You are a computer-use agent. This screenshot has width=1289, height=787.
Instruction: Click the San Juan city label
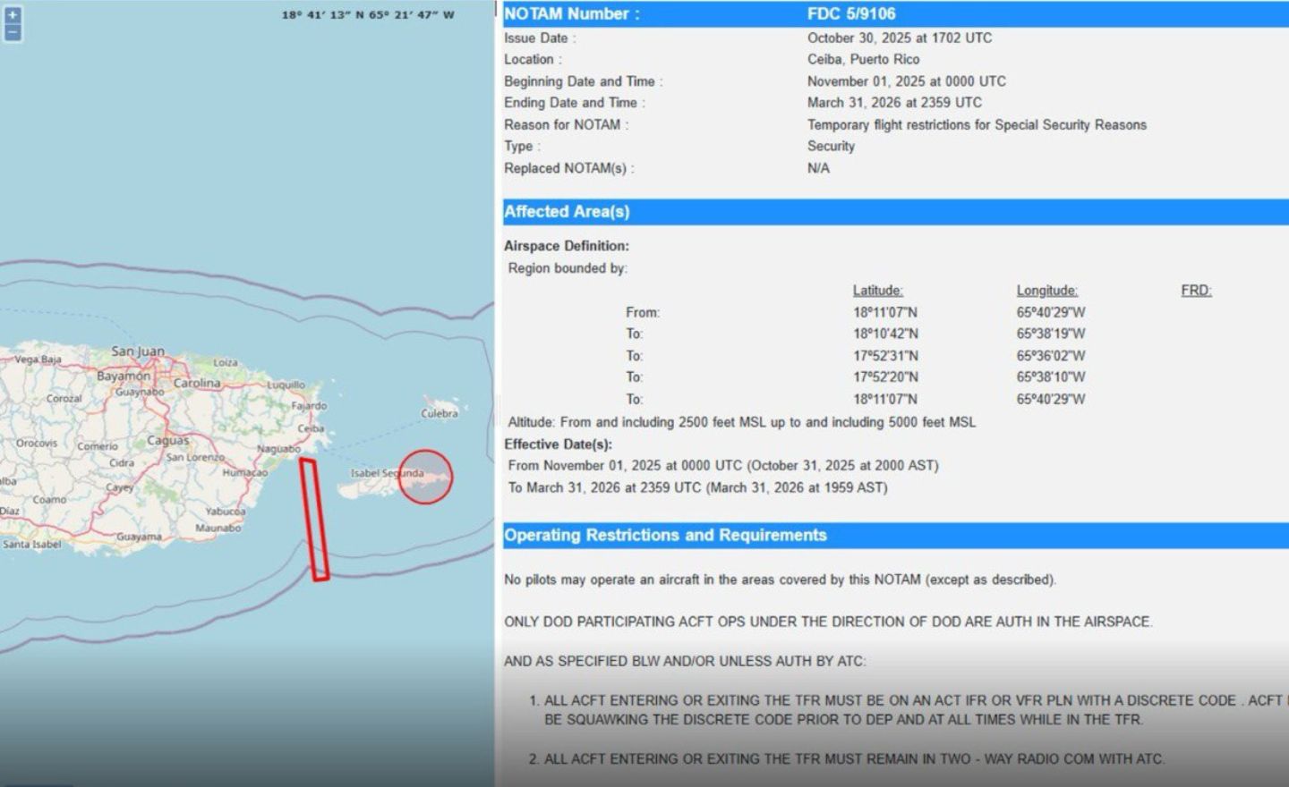pyautogui.click(x=138, y=351)
